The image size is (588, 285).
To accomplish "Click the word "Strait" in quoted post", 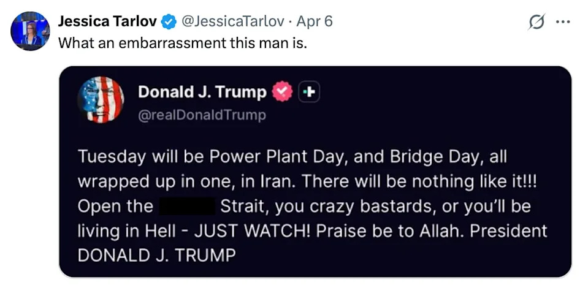I will (244, 206).
